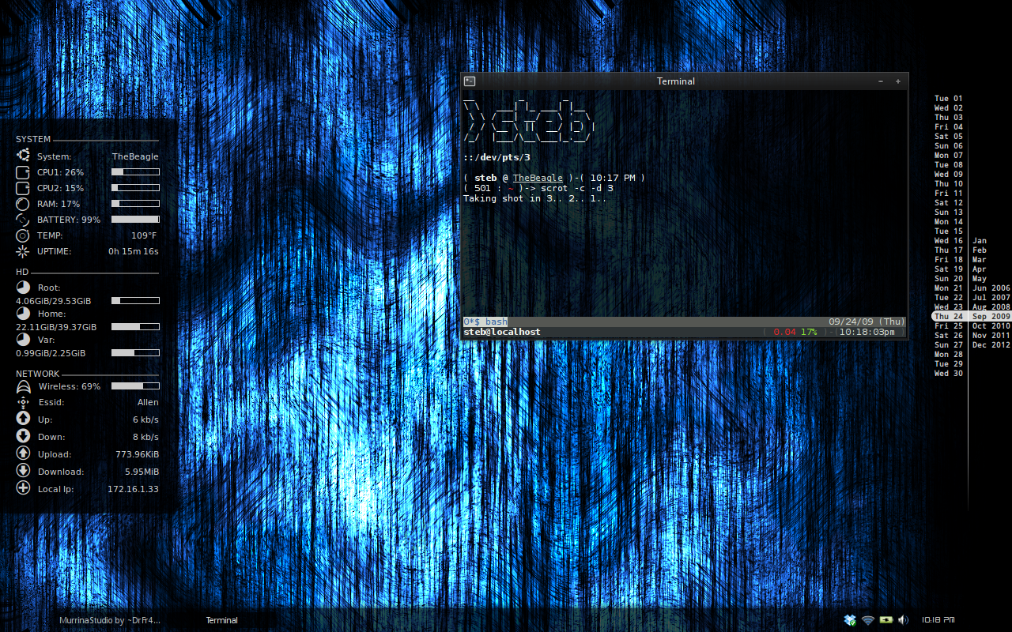Click the battery power tray icon
The image size is (1012, 632).
[x=886, y=620]
